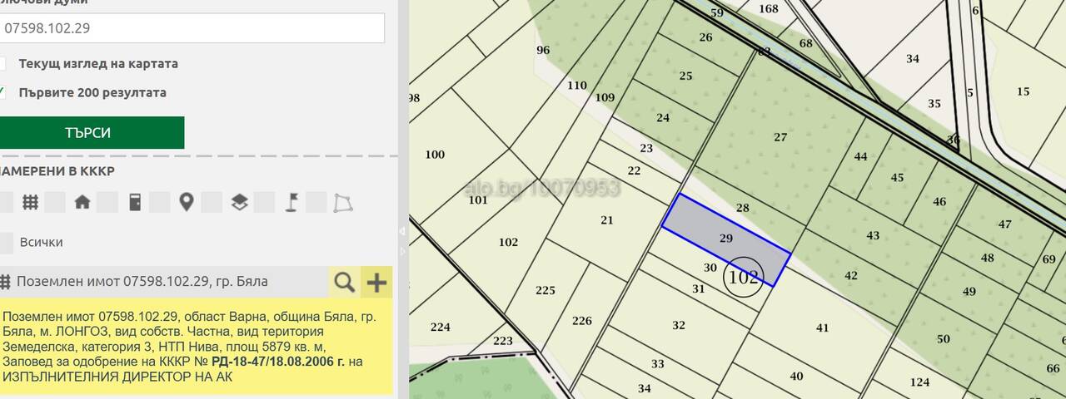Click the flag on pole filter icon
Image resolution: width=1066 pixels, height=399 pixels.
tap(291, 202)
